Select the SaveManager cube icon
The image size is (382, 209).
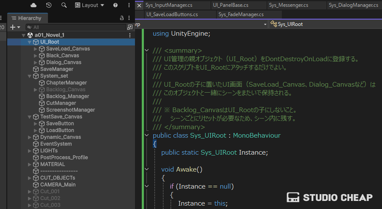36,69
